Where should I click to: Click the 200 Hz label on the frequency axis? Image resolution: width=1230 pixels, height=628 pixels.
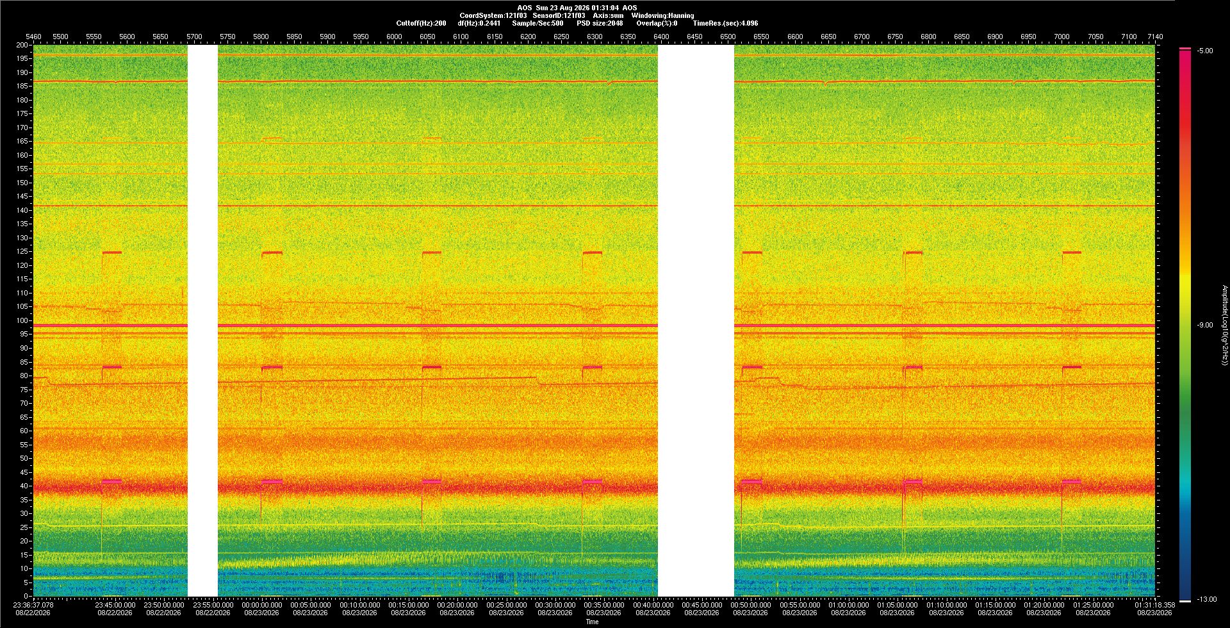click(x=22, y=45)
